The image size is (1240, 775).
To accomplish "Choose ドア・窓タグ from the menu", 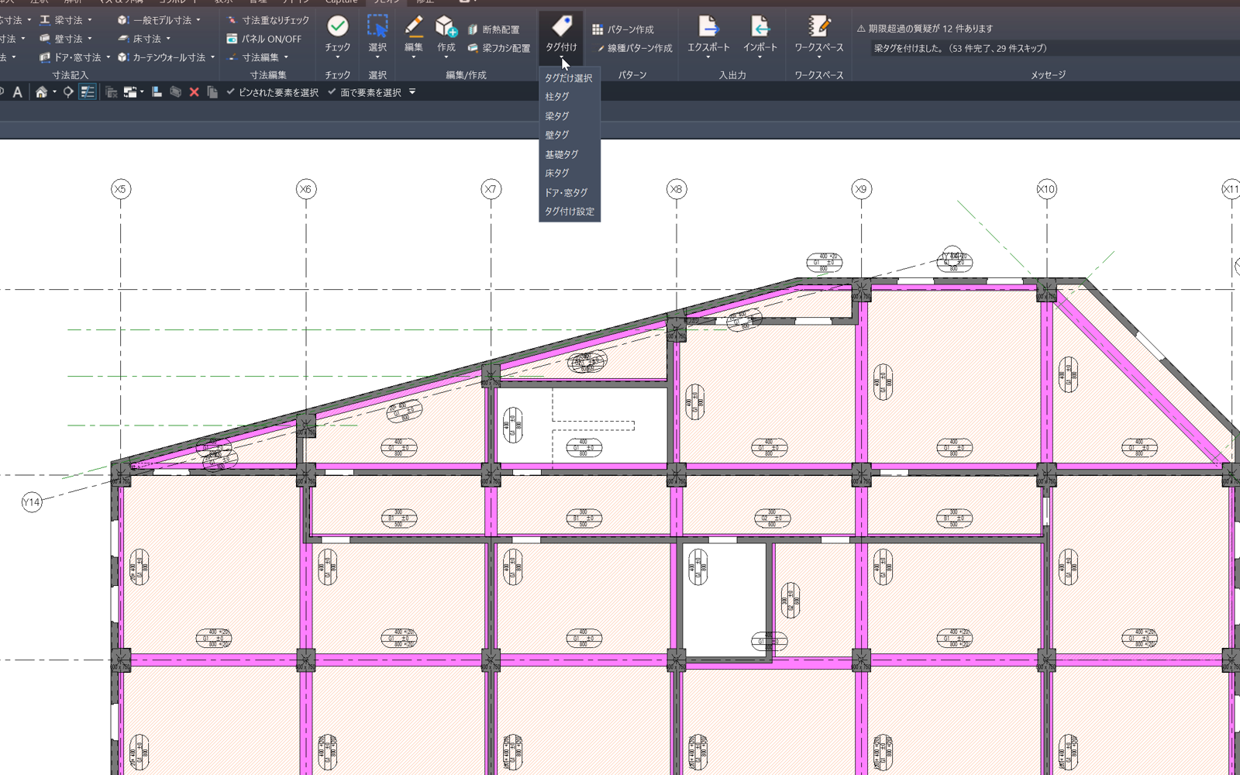I will click(569, 192).
